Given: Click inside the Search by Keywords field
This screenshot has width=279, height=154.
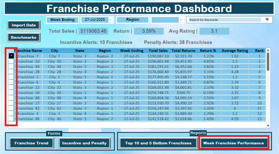Looking at the screenshot, I should coord(225,20).
